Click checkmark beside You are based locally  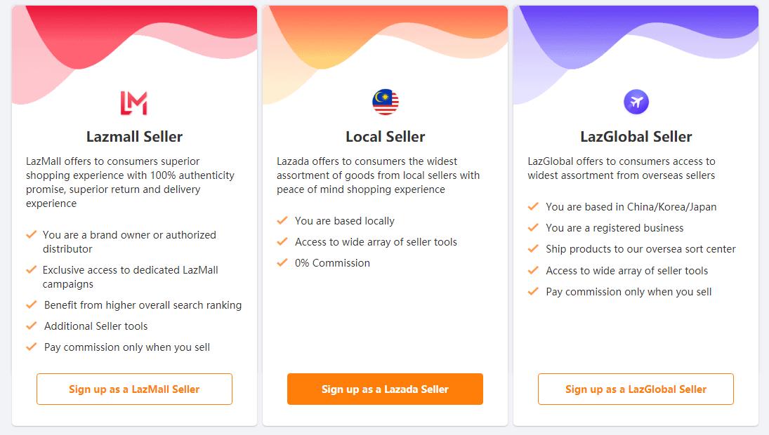pyautogui.click(x=282, y=220)
